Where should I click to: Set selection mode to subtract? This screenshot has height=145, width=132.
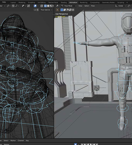[67, 10]
